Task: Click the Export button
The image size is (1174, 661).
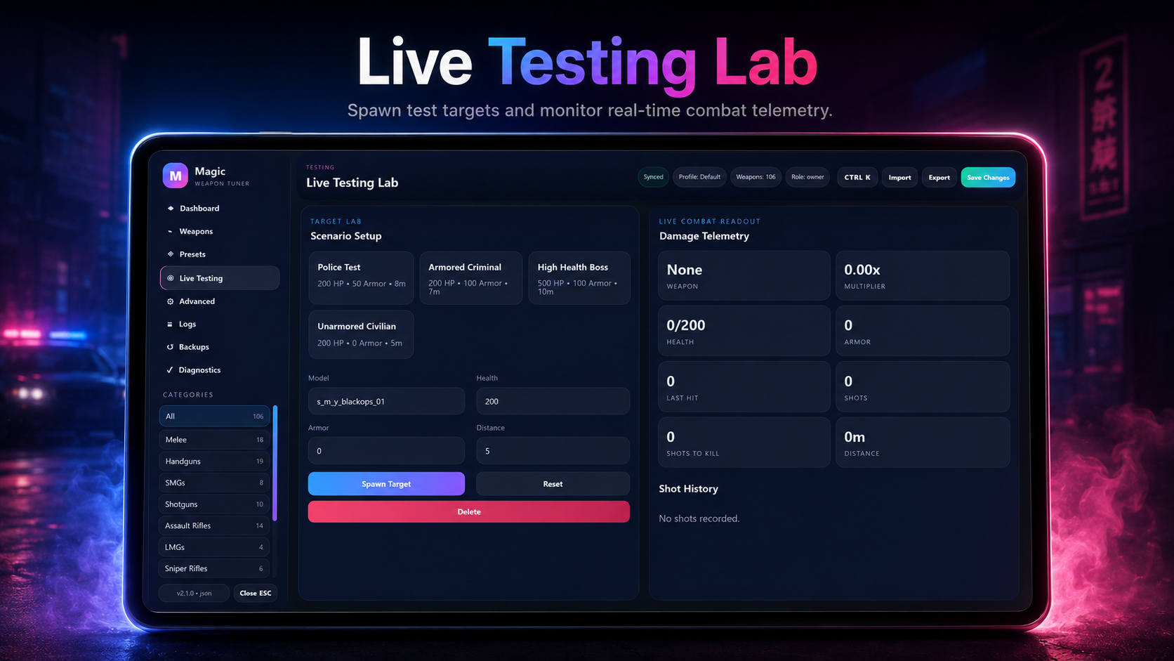Action: (939, 178)
